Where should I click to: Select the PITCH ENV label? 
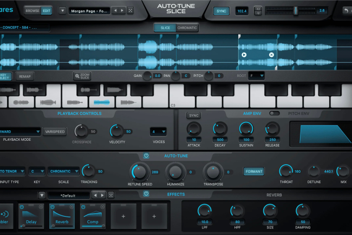click(x=298, y=114)
